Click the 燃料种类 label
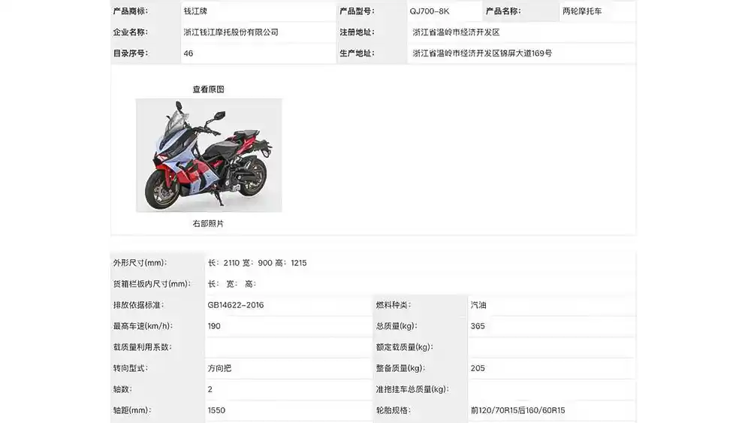 click(394, 305)
